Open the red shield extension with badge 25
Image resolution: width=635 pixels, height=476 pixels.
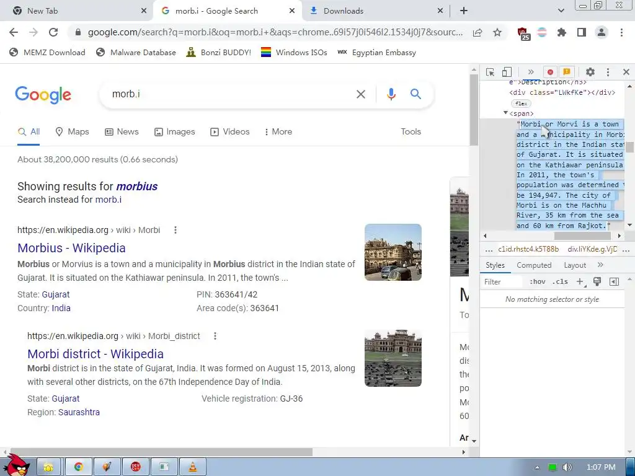coord(523,33)
